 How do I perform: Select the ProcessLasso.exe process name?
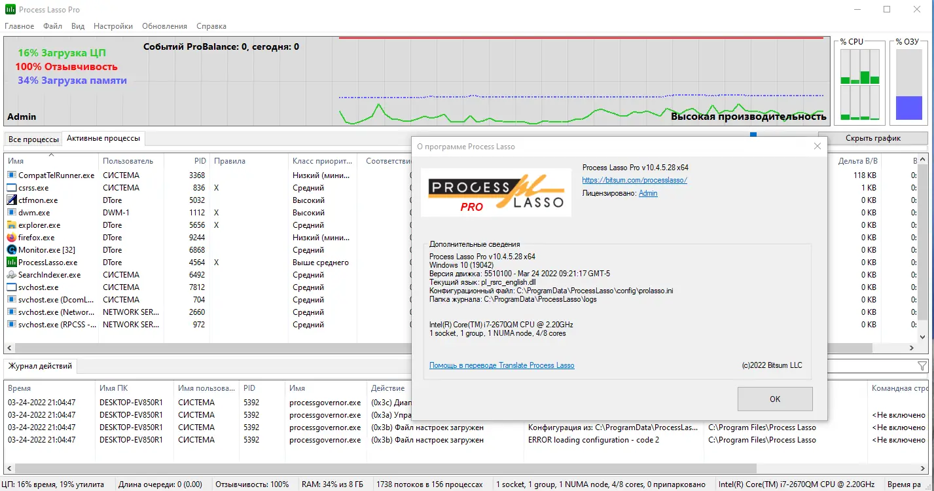[x=48, y=263]
